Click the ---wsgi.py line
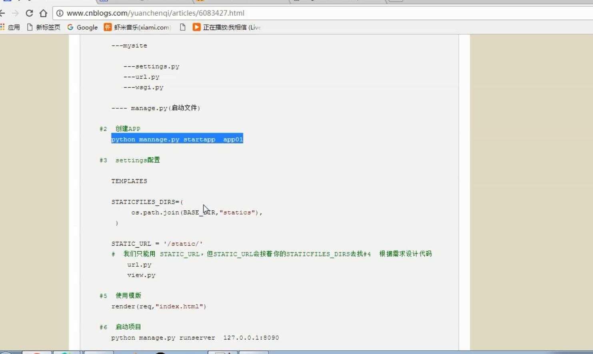Screen dimensions: 593x354 [x=143, y=87]
